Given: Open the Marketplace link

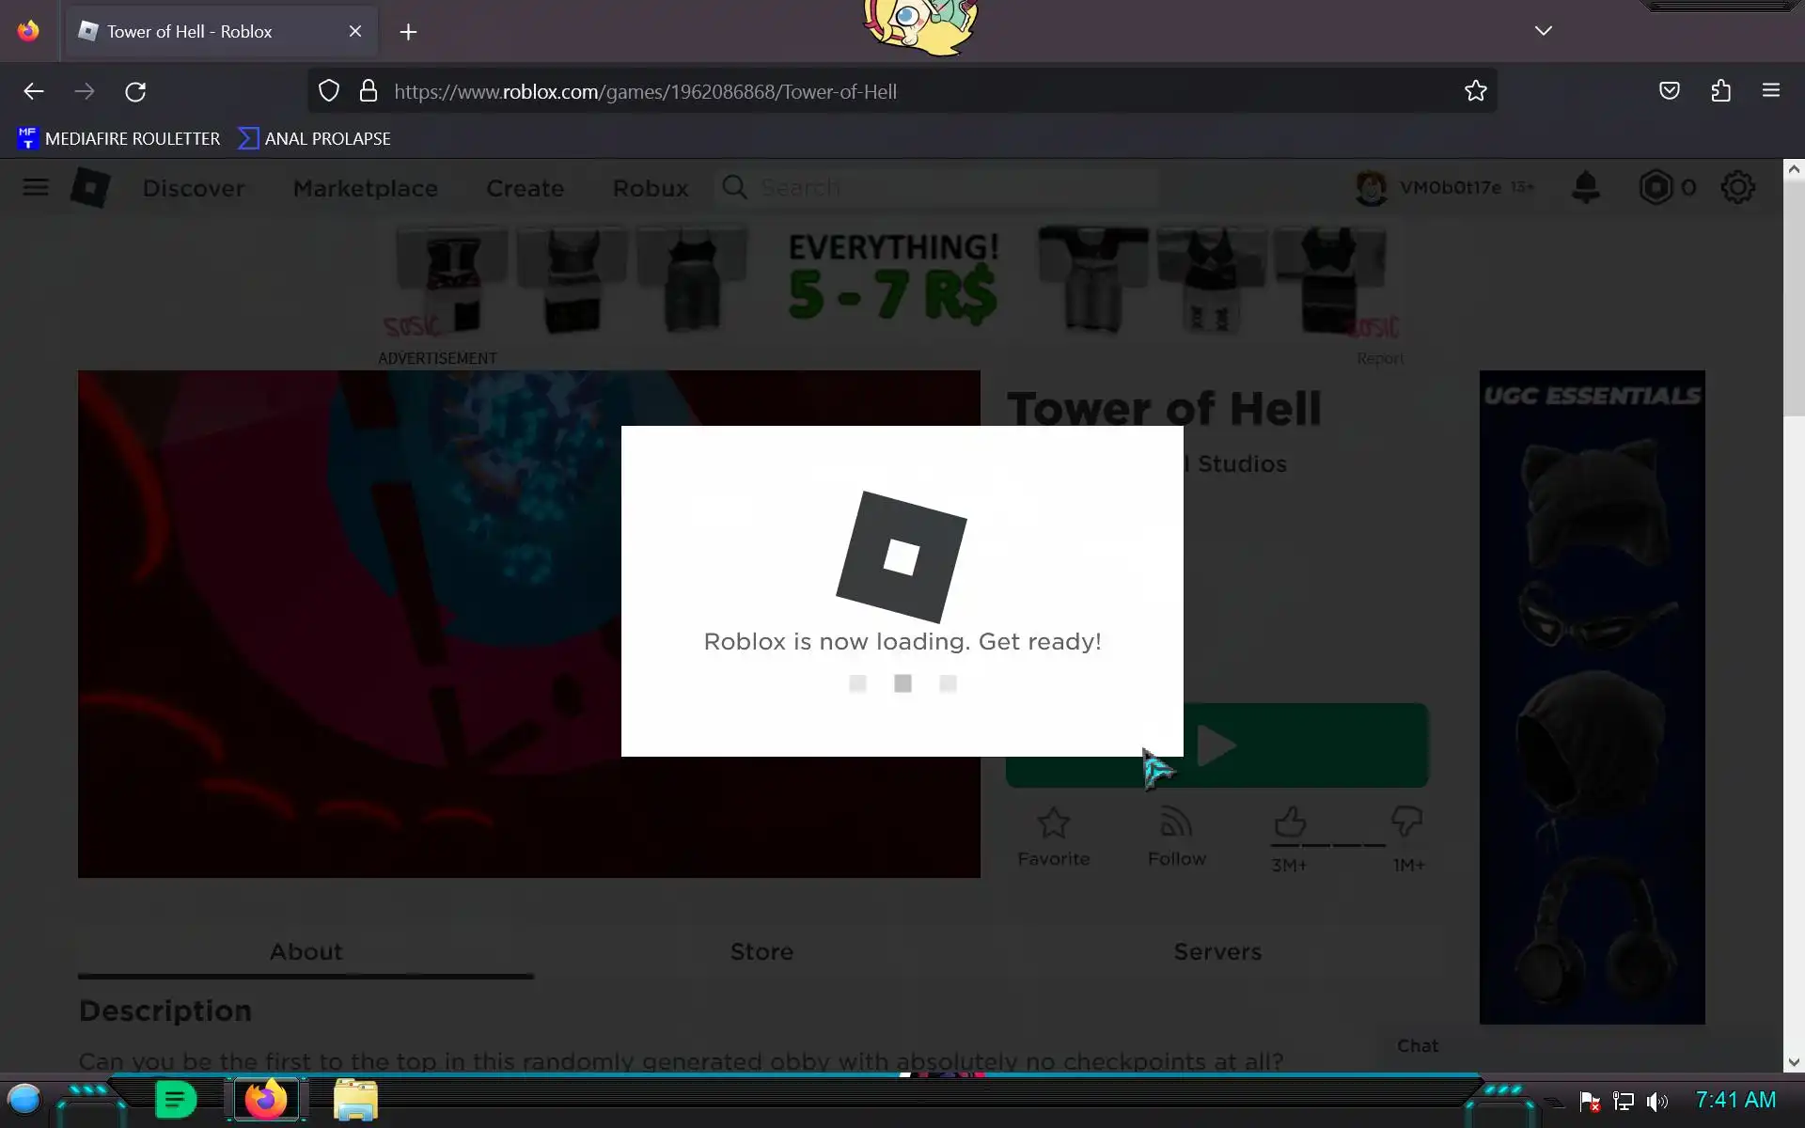Looking at the screenshot, I should point(365,188).
